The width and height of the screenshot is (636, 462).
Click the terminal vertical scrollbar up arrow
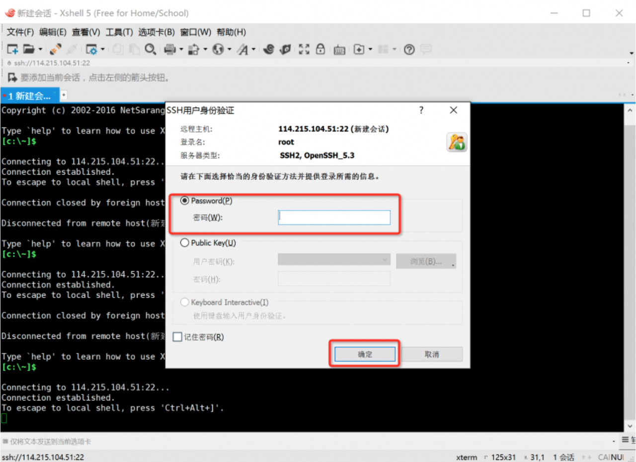[630, 110]
